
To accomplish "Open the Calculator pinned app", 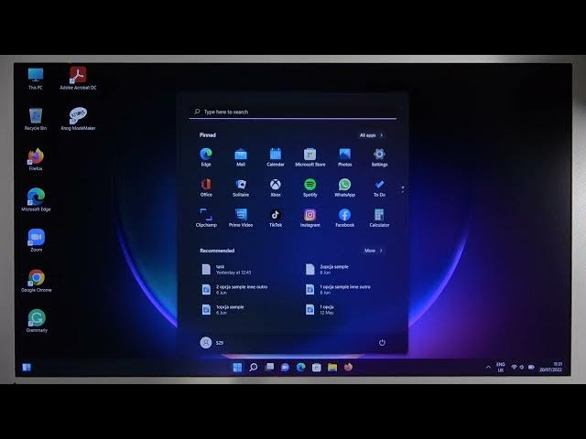I will (379, 218).
